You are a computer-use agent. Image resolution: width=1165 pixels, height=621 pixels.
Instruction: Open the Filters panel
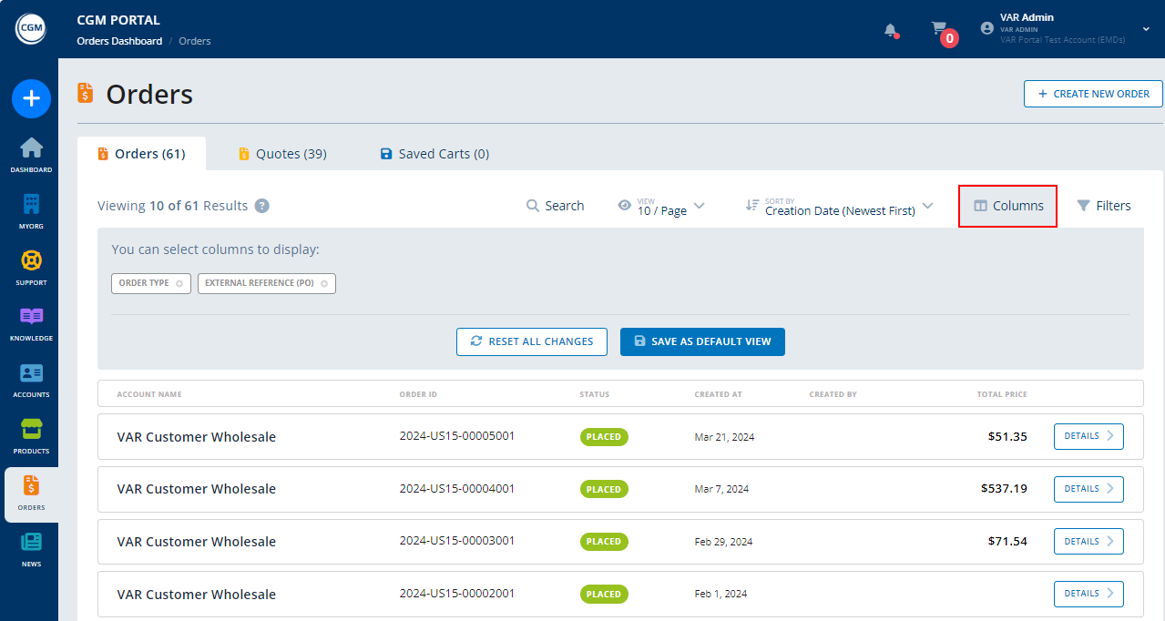coord(1104,206)
